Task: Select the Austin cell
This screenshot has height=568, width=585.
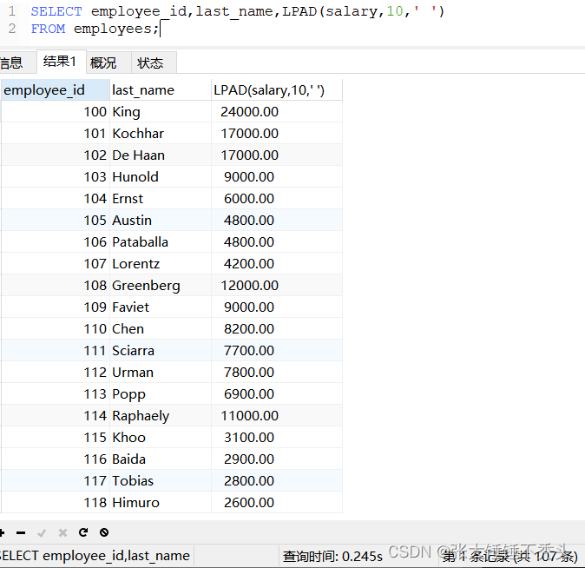Action: click(161, 220)
